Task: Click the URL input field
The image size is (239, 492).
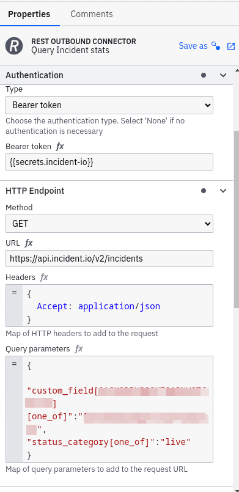Action: [x=109, y=259]
